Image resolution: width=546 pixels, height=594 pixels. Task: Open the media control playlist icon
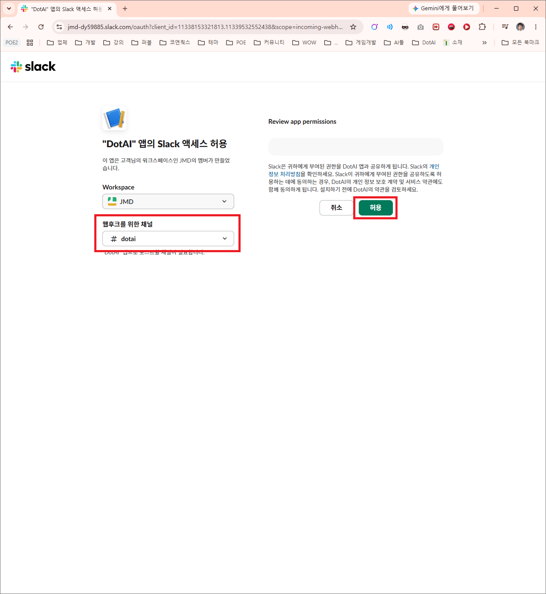505,27
